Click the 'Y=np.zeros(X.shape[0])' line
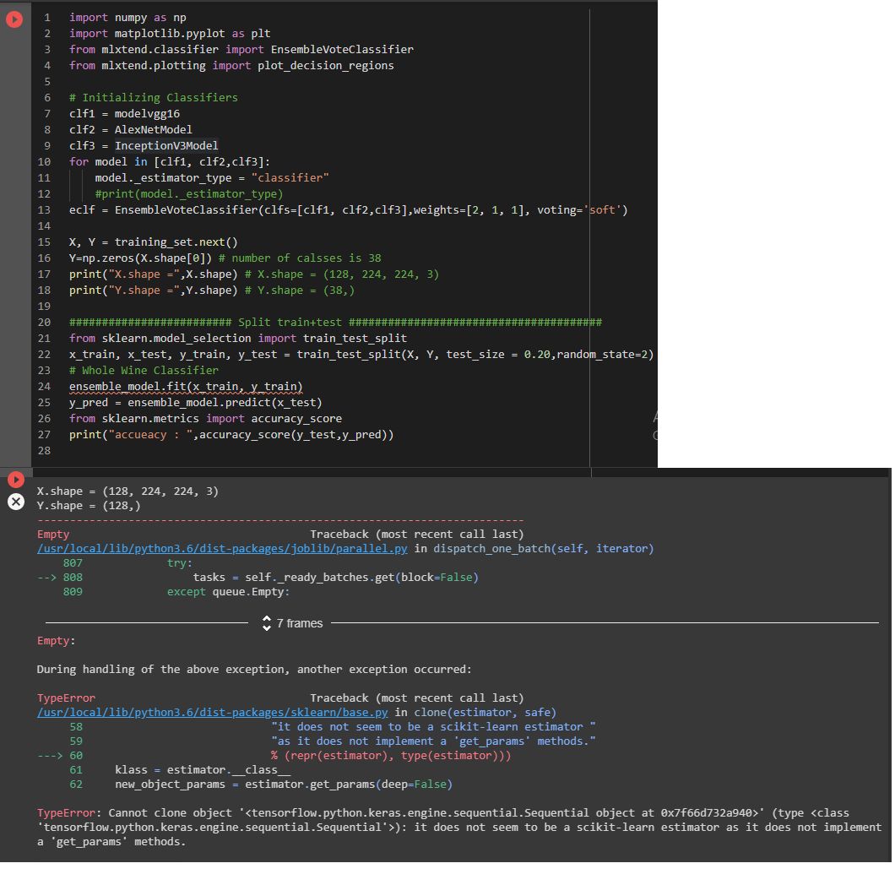 225,258
